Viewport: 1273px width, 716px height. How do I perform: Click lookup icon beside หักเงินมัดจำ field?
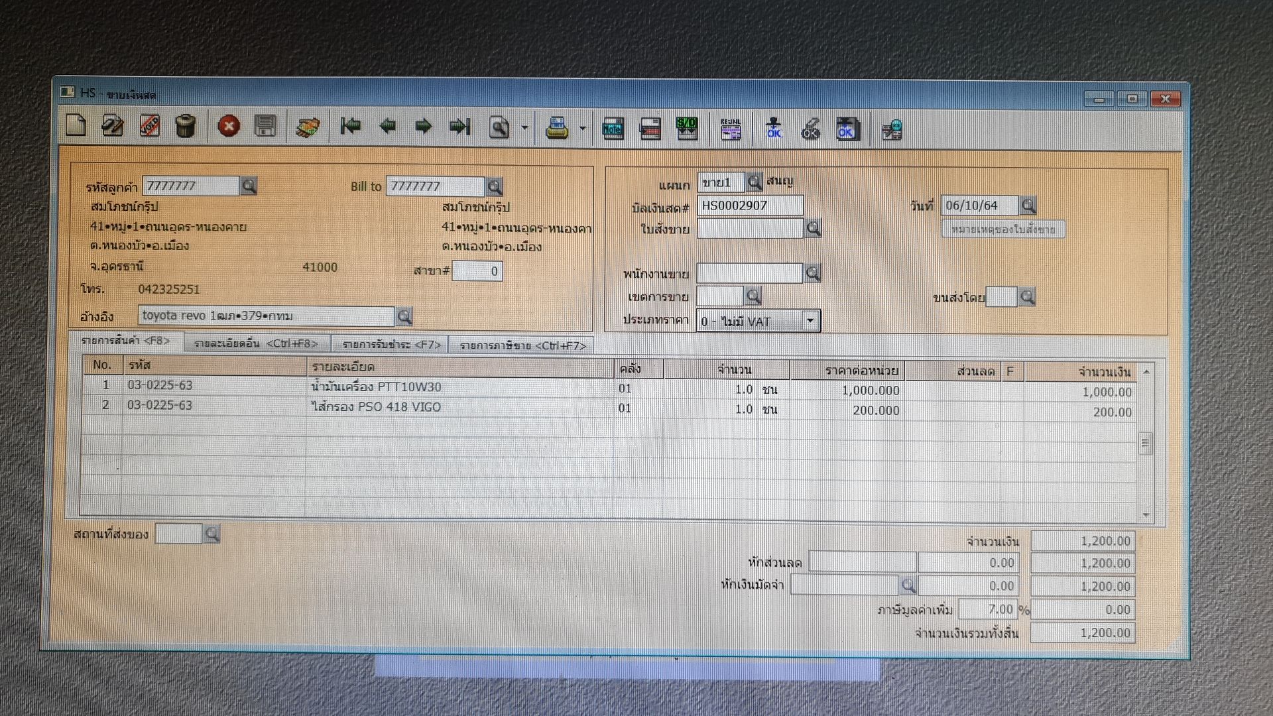point(908,585)
